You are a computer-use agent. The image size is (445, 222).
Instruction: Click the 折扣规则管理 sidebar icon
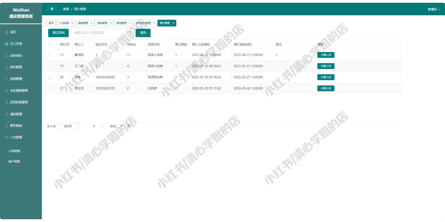(x=7, y=91)
